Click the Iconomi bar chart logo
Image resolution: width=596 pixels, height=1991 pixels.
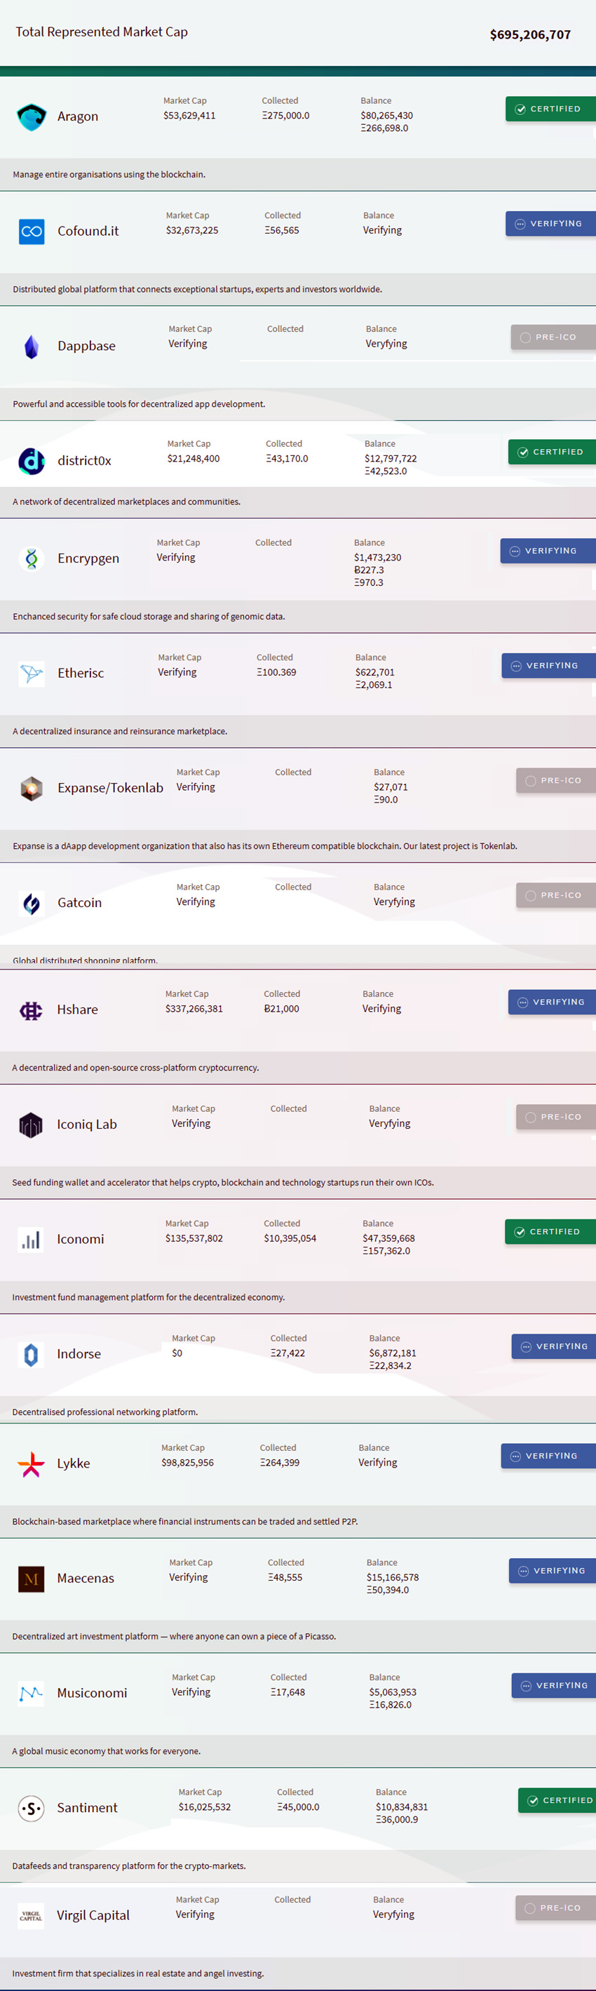click(x=31, y=1240)
